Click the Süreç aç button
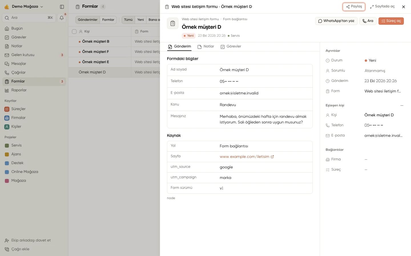This screenshot has height=256, width=411. click(391, 21)
